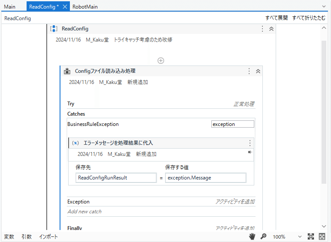The image size is (331, 242).
Task: Open the インポート panel
Action: click(x=48, y=237)
